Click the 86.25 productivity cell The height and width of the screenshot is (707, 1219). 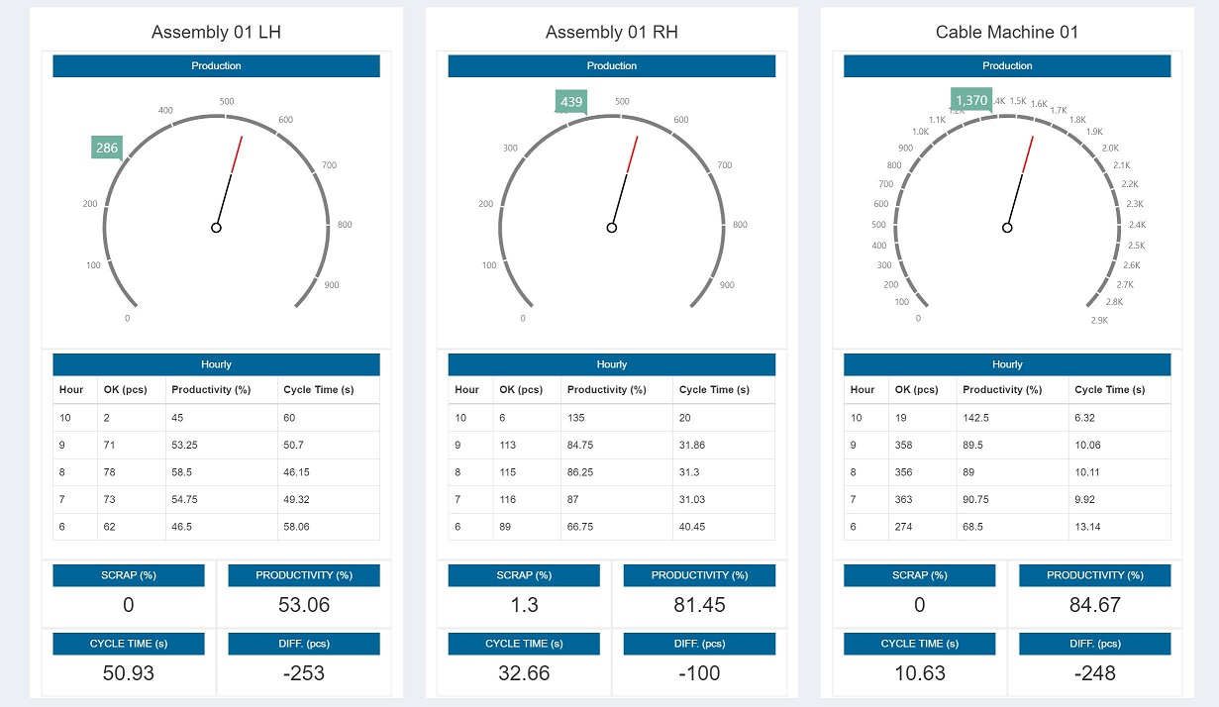click(x=617, y=472)
